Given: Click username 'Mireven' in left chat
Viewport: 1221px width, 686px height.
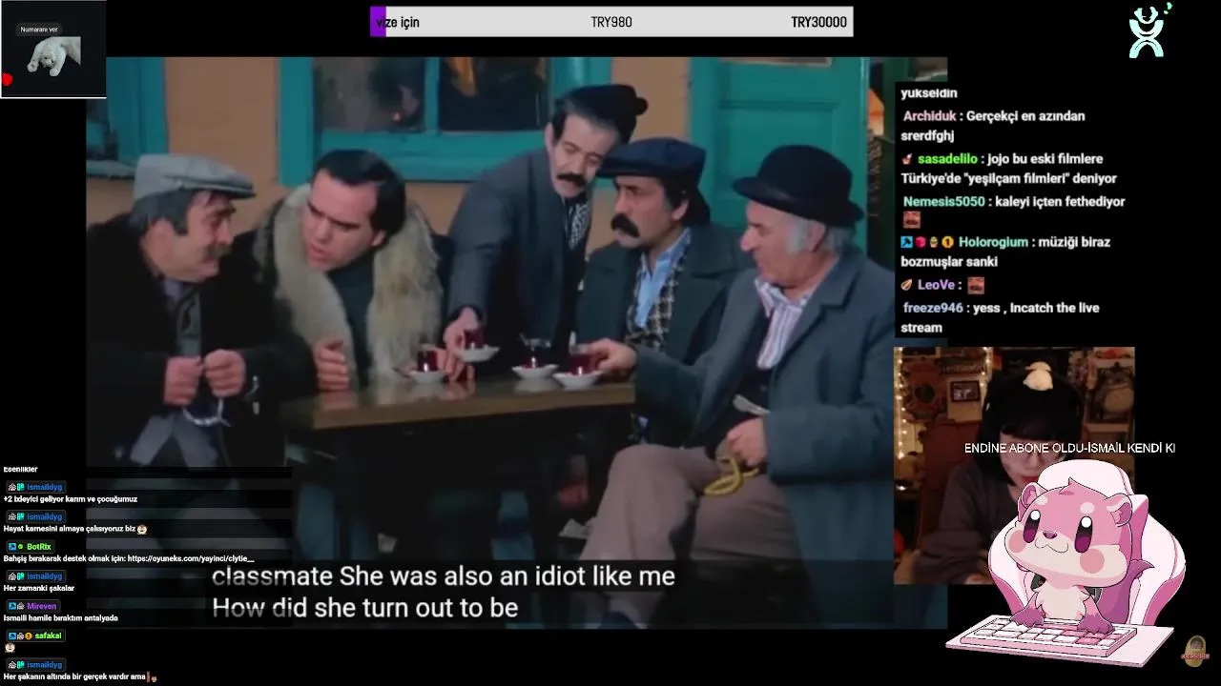Looking at the screenshot, I should [x=42, y=606].
